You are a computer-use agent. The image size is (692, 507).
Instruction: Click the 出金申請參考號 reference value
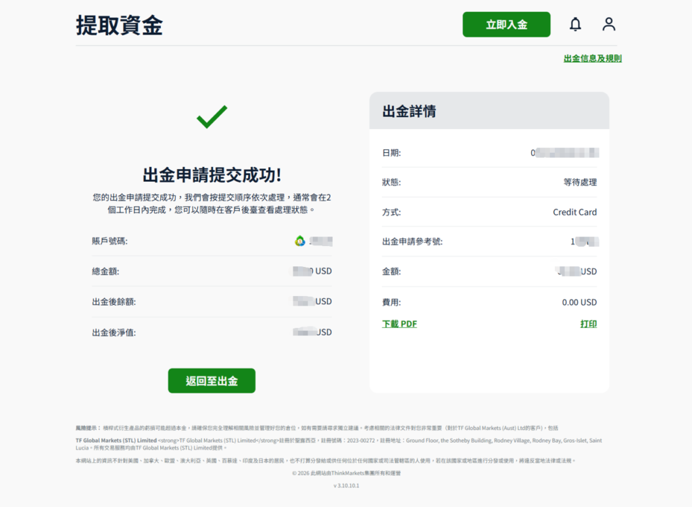(584, 241)
